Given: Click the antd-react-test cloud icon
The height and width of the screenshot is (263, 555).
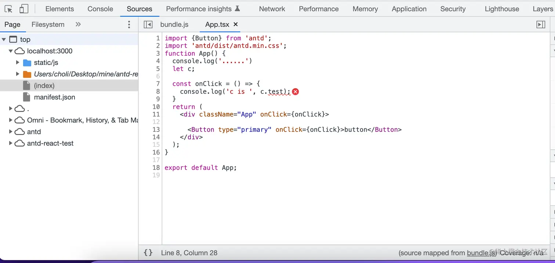Looking at the screenshot, I should click(19, 143).
